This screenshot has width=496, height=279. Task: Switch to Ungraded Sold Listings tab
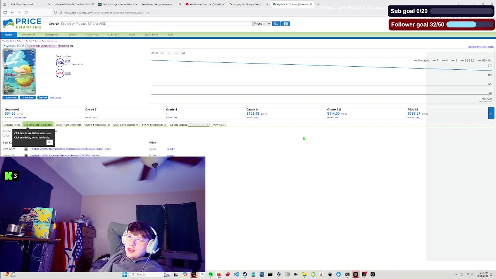[38, 125]
